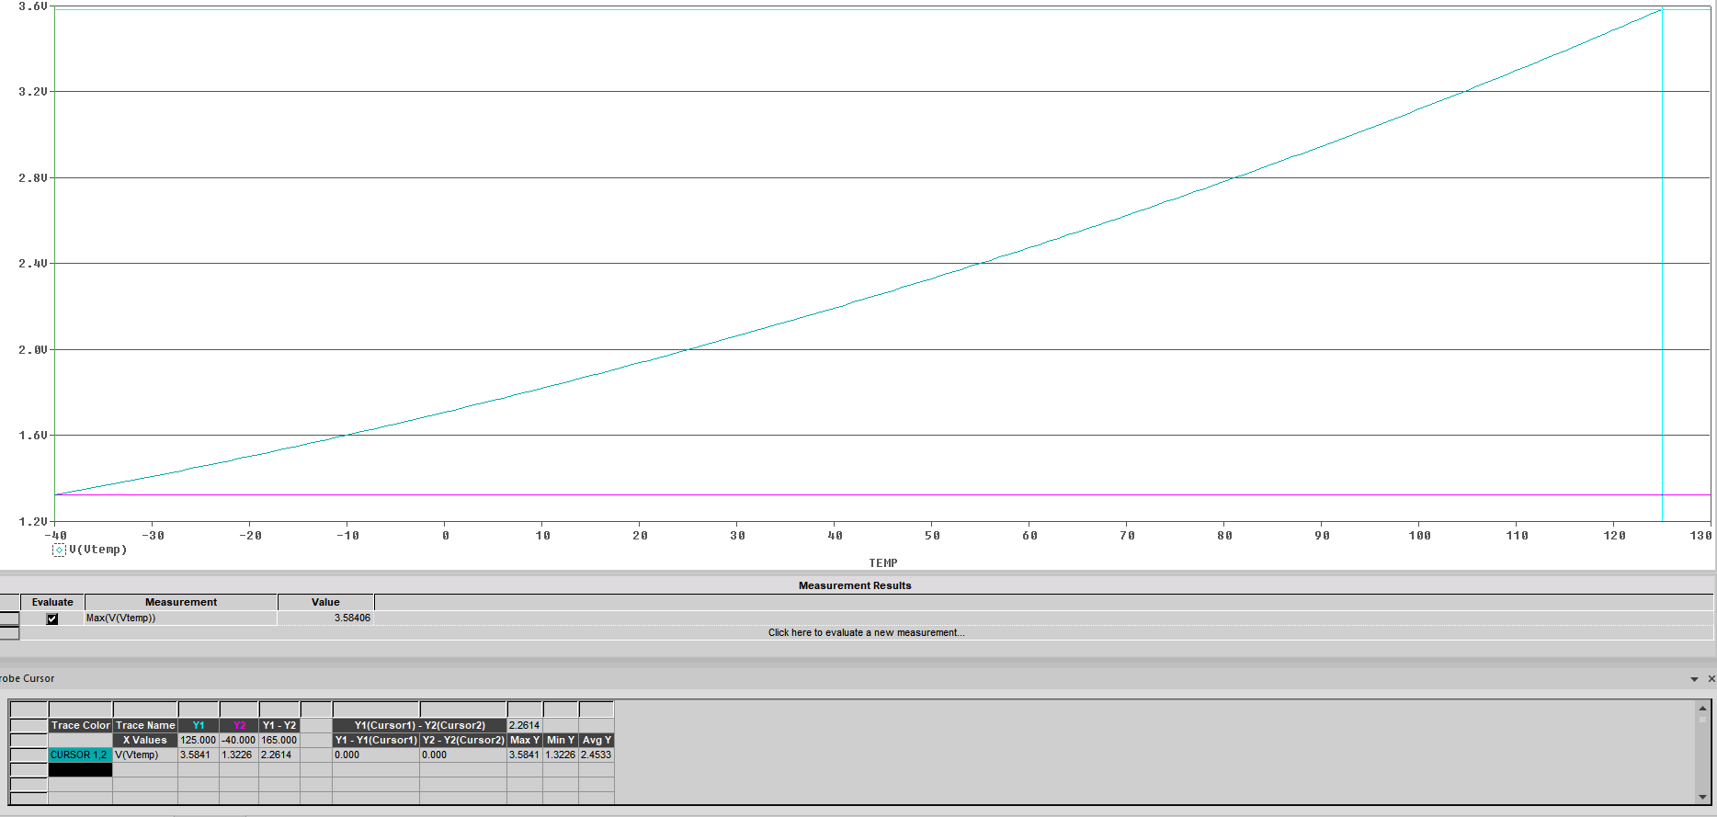Click the scroll down arrow in cursor table
This screenshot has width=1717, height=817.
point(1702,797)
